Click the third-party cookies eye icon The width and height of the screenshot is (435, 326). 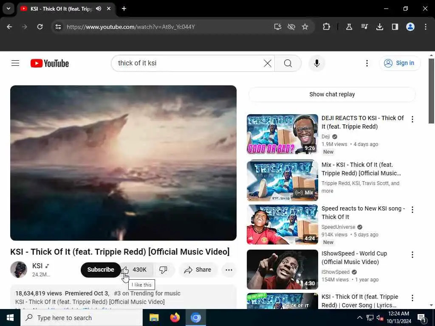(x=291, y=27)
